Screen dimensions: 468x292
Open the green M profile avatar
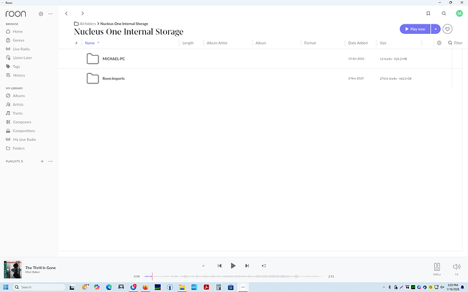pyautogui.click(x=459, y=14)
